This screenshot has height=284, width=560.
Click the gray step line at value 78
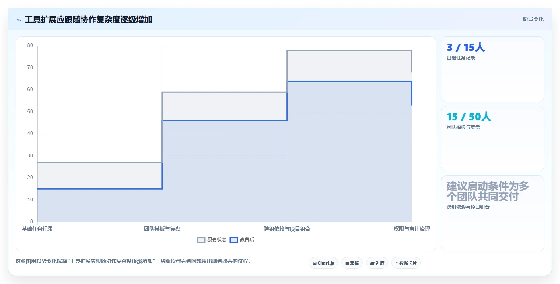pos(349,50)
